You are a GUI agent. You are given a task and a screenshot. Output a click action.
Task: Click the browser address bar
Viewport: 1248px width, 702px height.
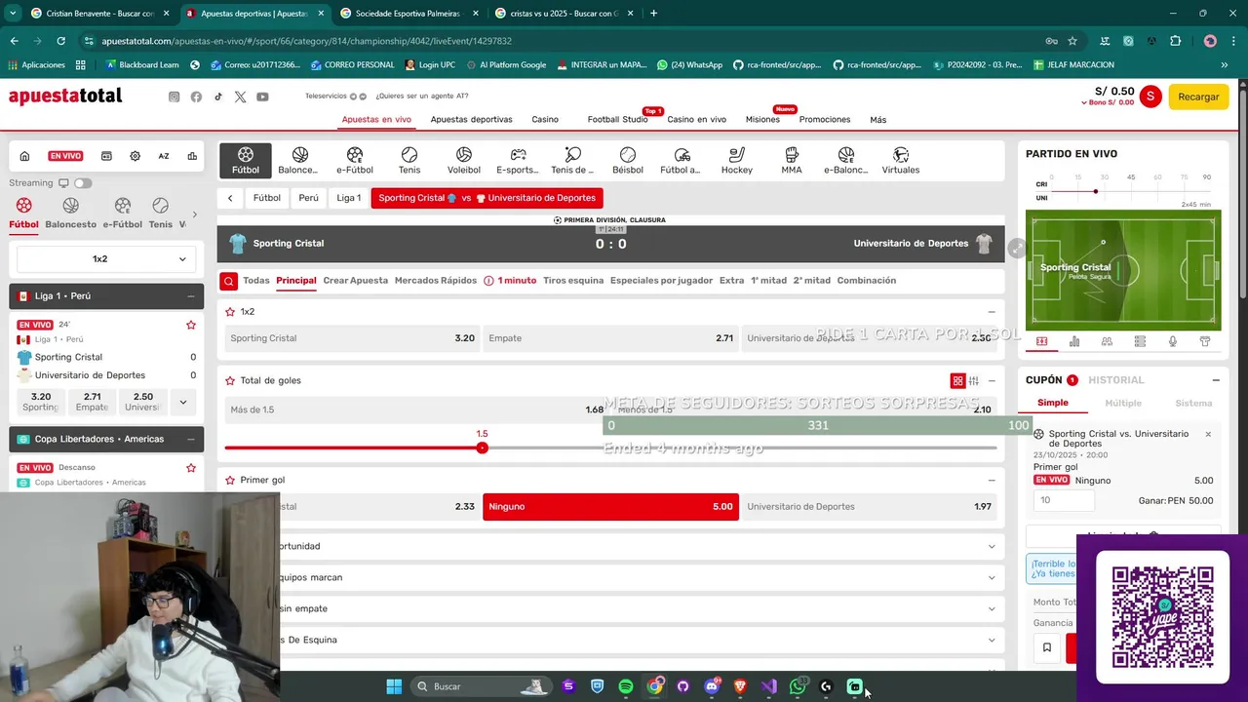tap(556, 41)
